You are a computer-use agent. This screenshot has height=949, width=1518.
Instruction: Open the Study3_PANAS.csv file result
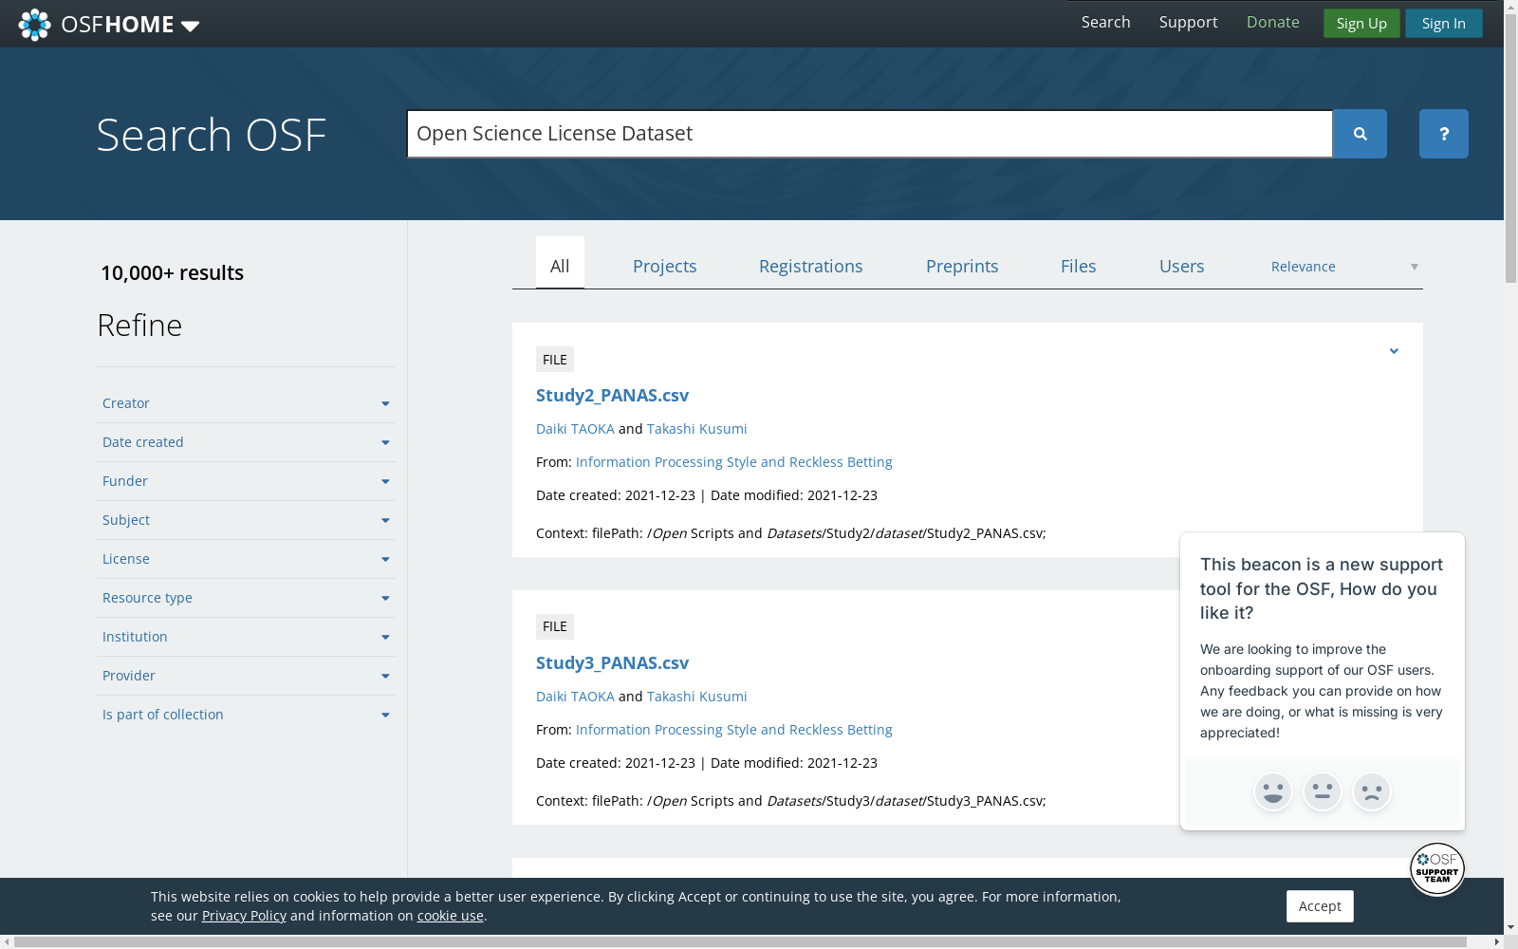(x=612, y=663)
